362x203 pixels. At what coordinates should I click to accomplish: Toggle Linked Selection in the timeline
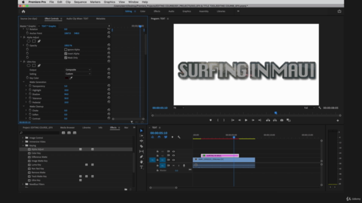[x=166, y=137]
